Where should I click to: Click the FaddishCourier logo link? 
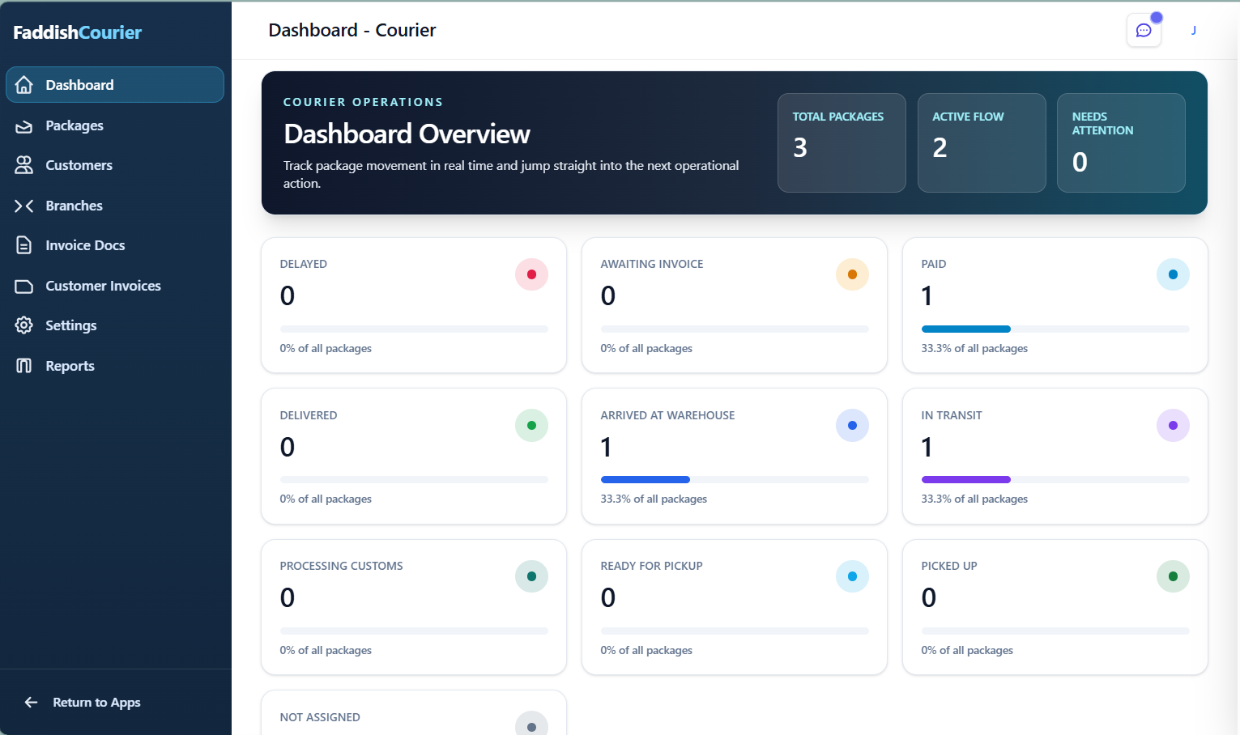(x=78, y=32)
